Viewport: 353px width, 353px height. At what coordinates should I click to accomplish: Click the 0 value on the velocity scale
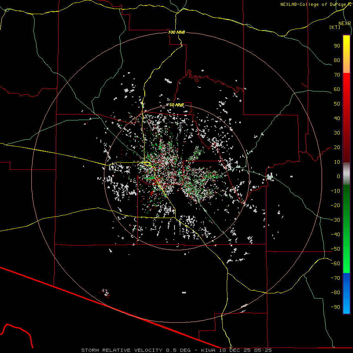tap(338, 176)
